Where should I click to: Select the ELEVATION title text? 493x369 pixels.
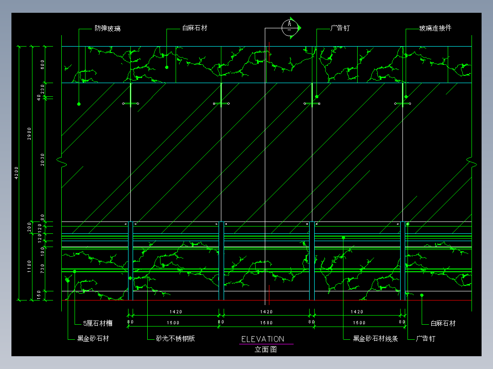[x=263, y=339]
